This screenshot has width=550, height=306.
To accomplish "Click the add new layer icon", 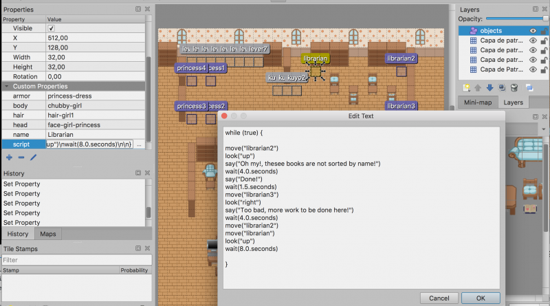I will click(466, 87).
